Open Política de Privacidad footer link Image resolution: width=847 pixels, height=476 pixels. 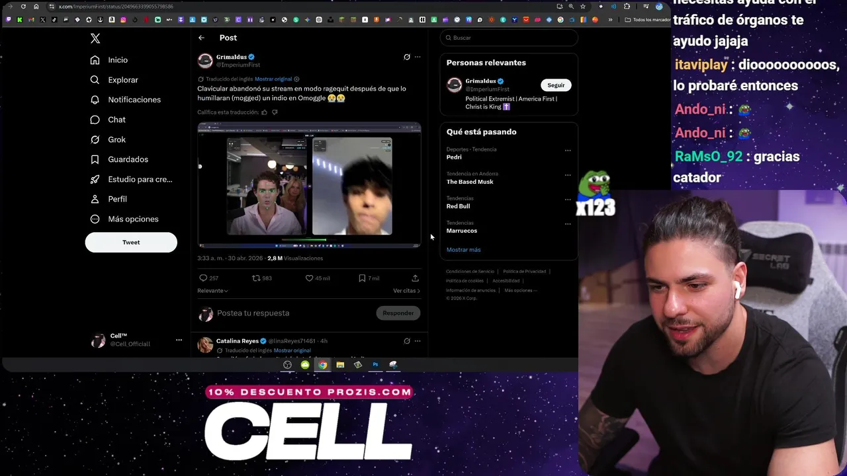(x=524, y=272)
